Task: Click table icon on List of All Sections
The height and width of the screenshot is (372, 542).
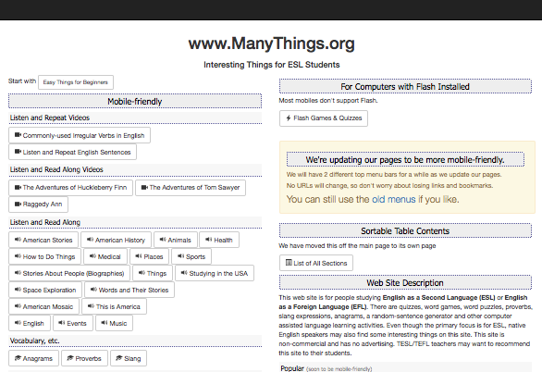Action: 289,263
